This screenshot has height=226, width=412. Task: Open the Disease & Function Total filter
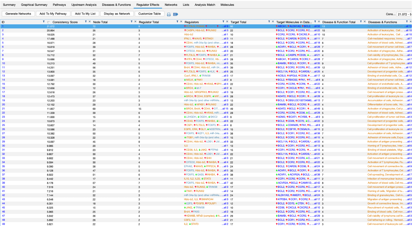click(x=361, y=22)
